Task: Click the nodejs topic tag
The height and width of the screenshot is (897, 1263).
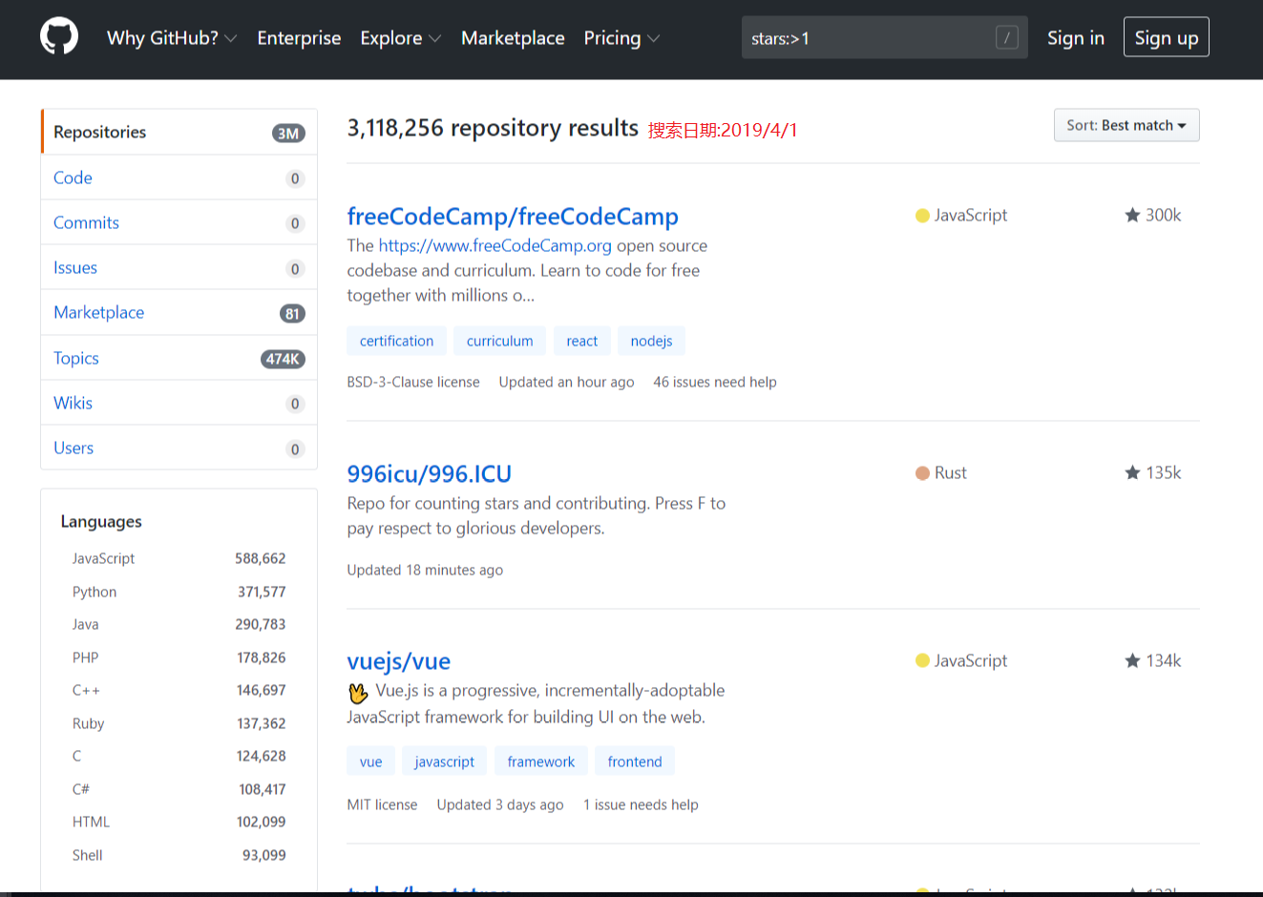Action: point(651,341)
